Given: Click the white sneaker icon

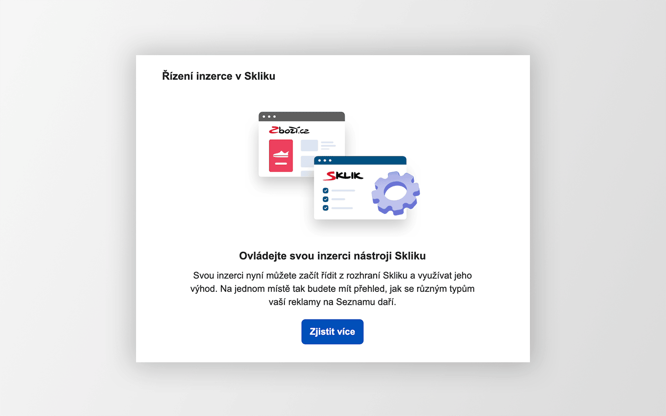Looking at the screenshot, I should (281, 154).
